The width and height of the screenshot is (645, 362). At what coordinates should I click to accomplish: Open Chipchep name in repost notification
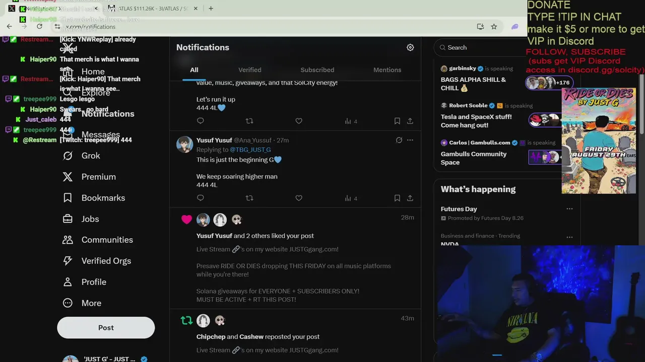211,337
